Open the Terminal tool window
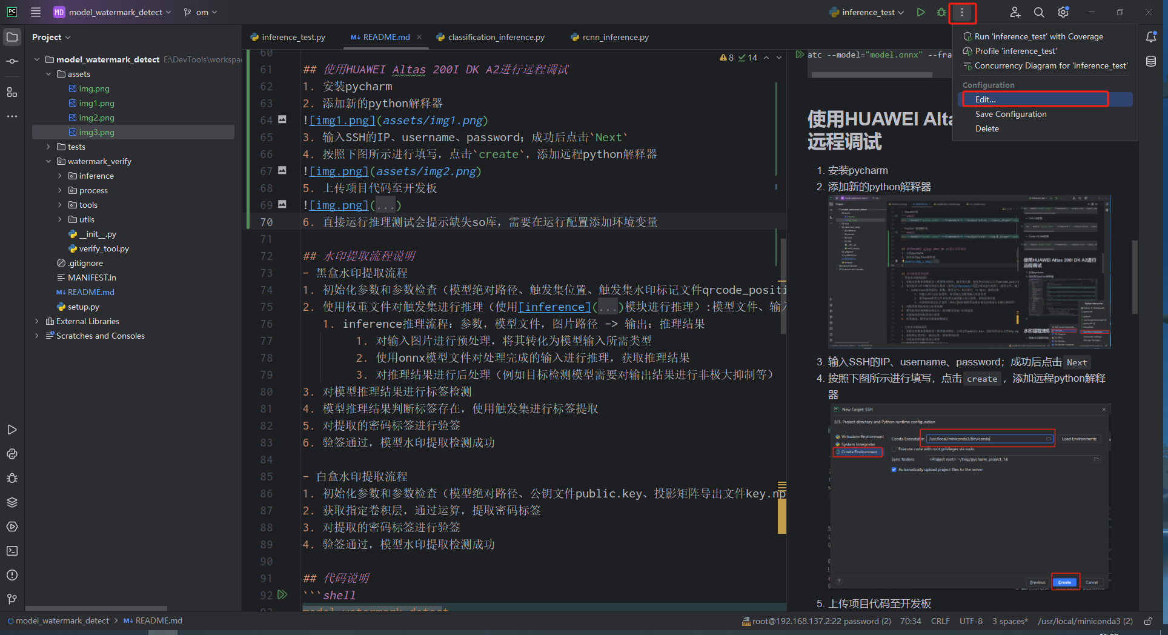1168x635 pixels. [x=12, y=551]
